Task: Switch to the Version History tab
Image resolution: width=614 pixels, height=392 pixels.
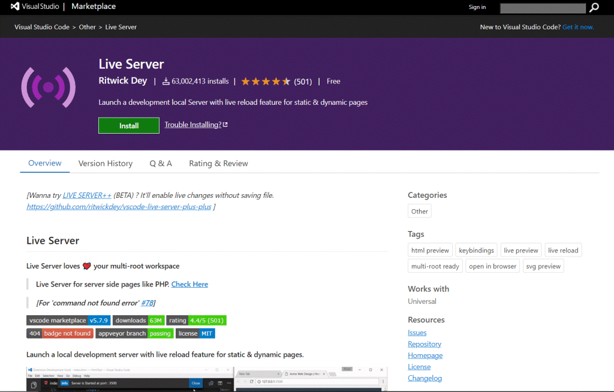Action: click(106, 163)
